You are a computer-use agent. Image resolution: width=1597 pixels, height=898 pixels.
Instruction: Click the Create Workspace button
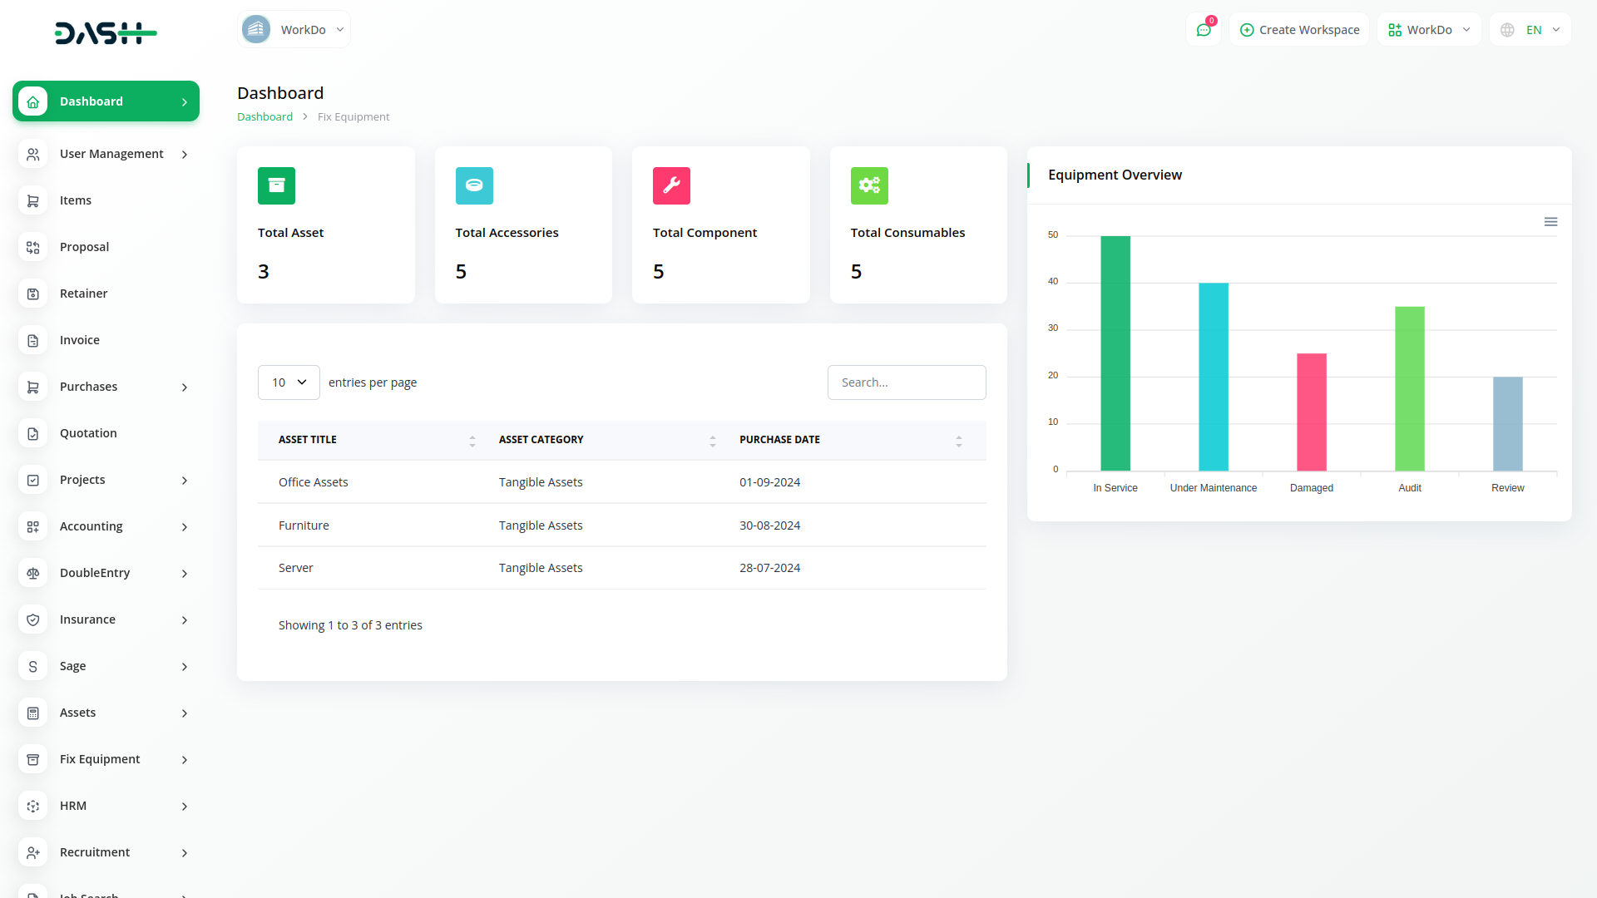pyautogui.click(x=1299, y=30)
